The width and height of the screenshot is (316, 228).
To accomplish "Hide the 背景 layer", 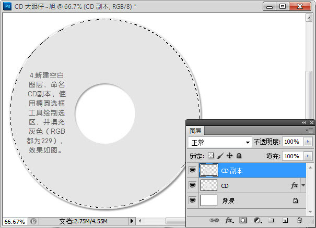I will point(193,200).
